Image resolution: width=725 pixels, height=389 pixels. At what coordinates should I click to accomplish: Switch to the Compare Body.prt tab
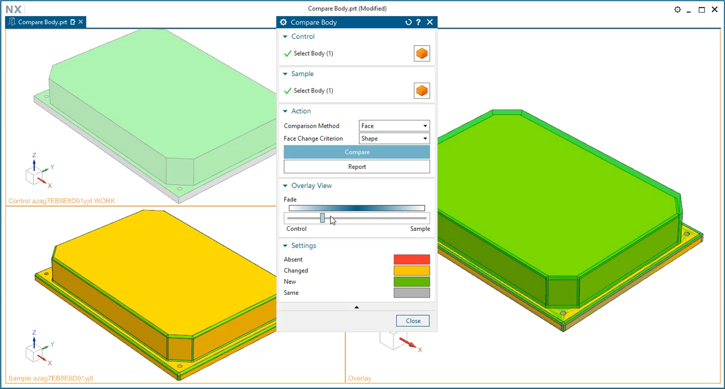(42, 22)
